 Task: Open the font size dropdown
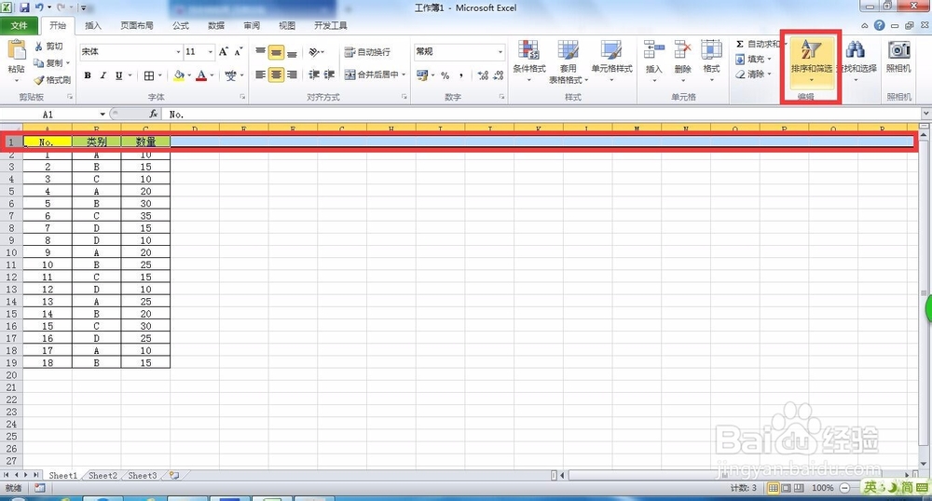click(x=210, y=51)
